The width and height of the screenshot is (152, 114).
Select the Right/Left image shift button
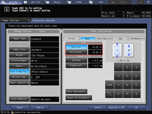[76, 66]
